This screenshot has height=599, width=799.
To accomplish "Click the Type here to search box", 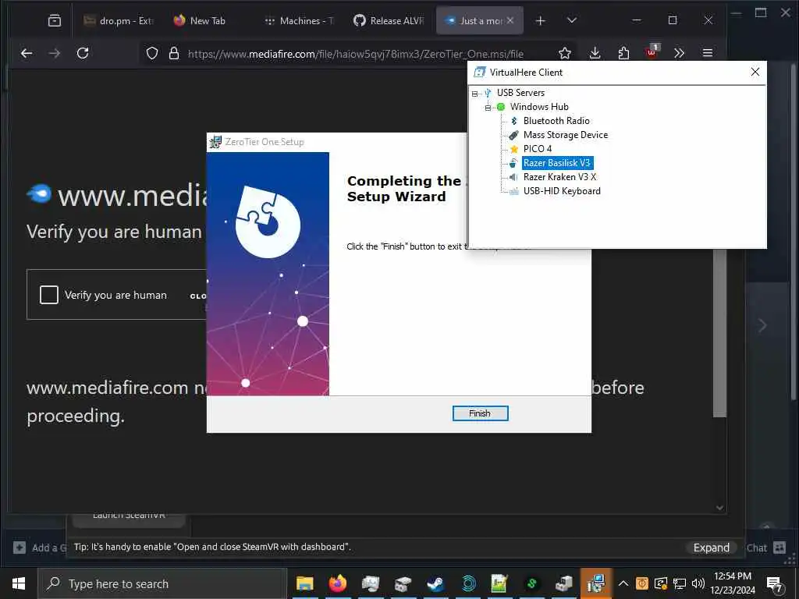I will [x=162, y=583].
